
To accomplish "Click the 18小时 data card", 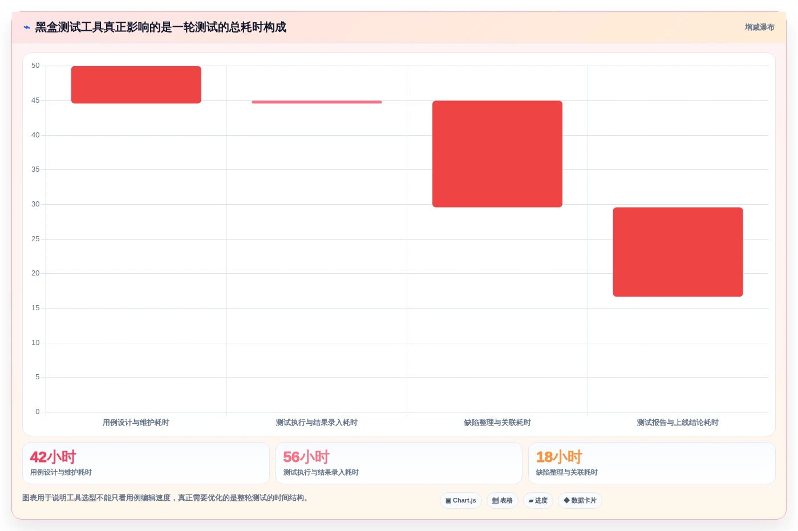I will point(652,463).
